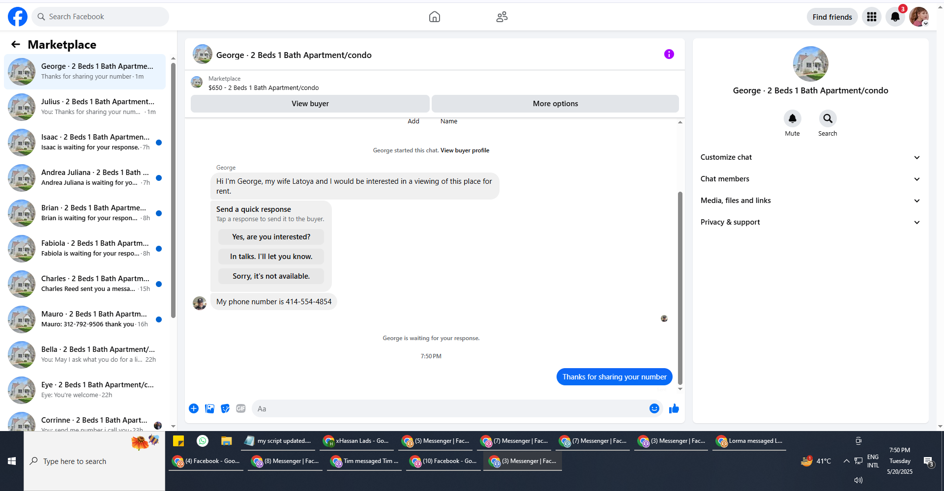This screenshot has width=944, height=491.
Task: Open Eye conversation in the chat list
Action: (x=85, y=390)
